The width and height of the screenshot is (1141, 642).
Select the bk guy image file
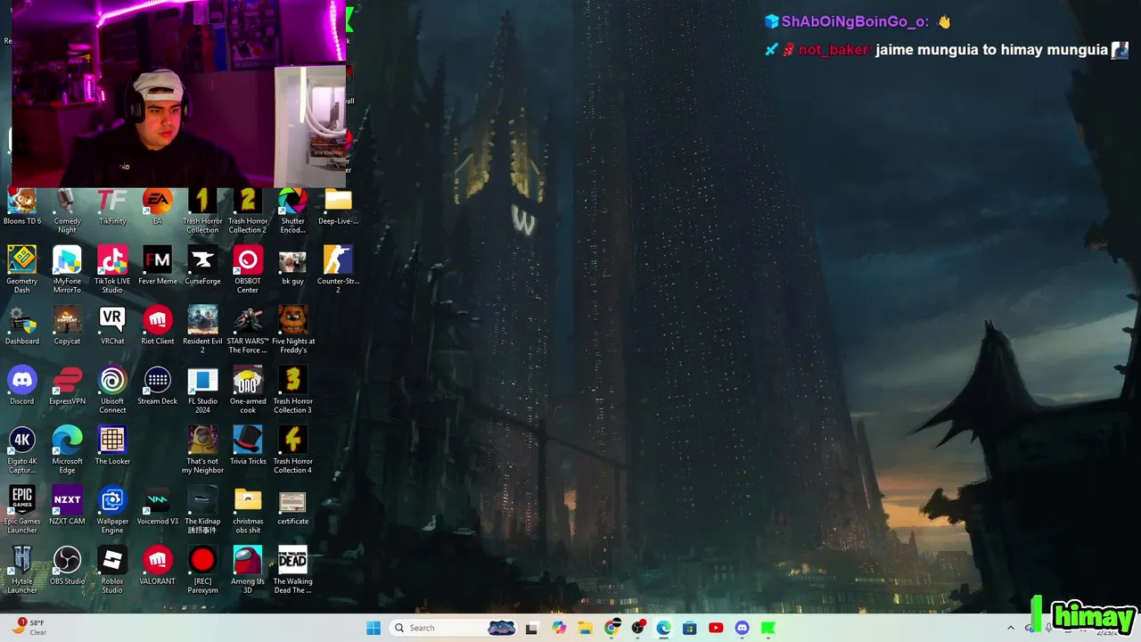[x=292, y=266]
